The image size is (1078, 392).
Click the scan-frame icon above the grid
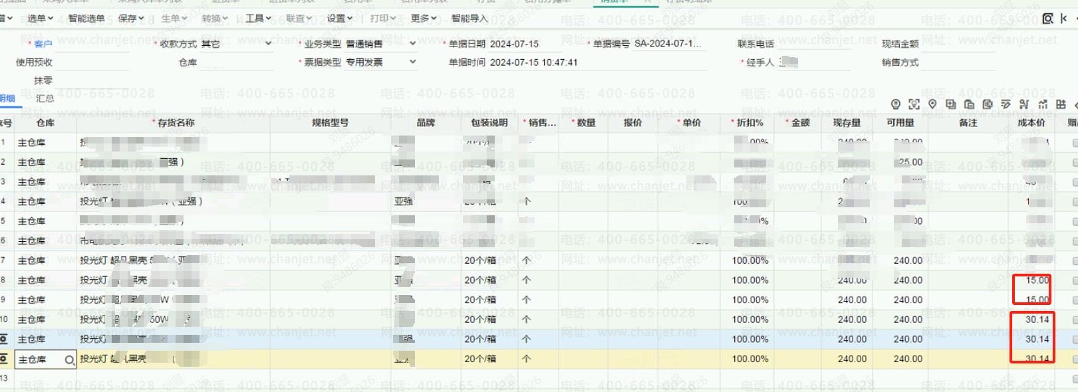click(x=914, y=104)
